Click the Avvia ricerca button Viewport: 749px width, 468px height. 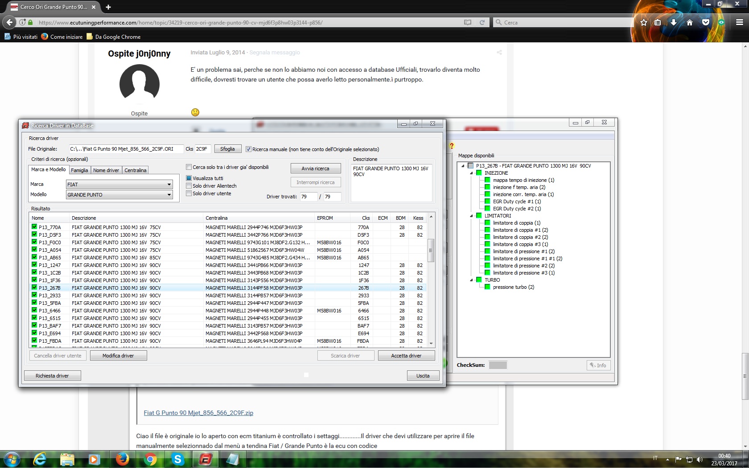(x=316, y=168)
